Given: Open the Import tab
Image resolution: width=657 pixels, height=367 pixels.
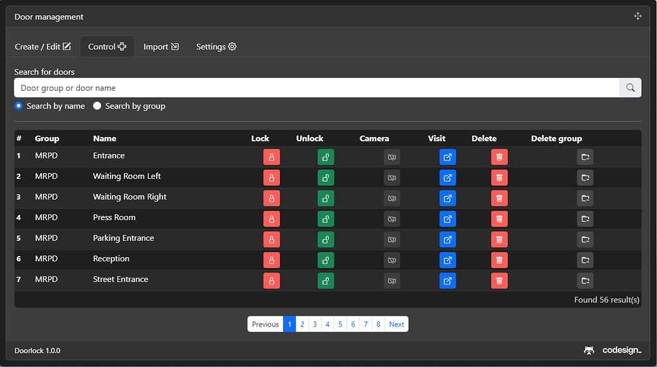Looking at the screenshot, I should coord(161,46).
